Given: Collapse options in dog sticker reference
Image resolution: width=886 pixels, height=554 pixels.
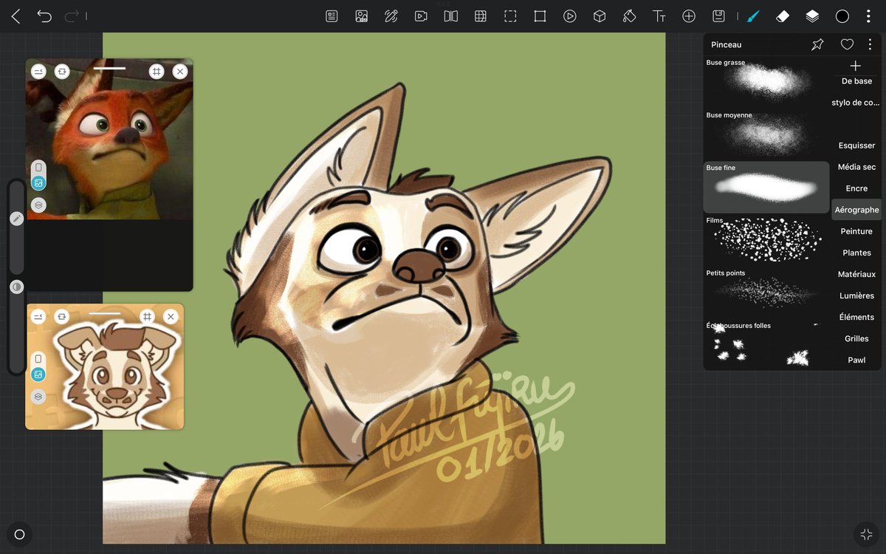Looking at the screenshot, I should (x=38, y=317).
